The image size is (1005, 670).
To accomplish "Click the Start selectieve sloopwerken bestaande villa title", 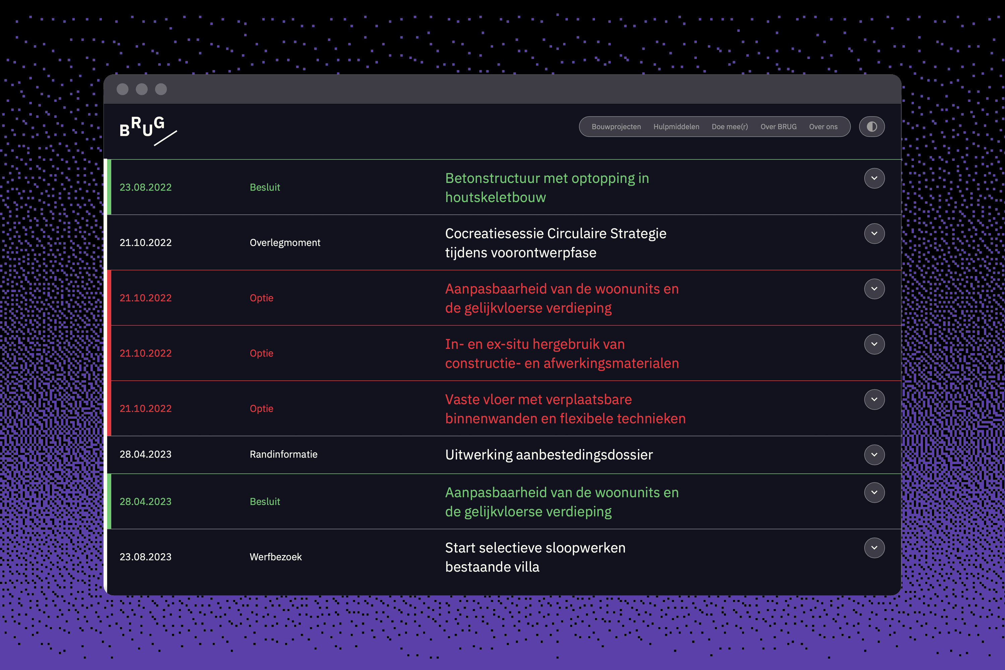I will coord(535,557).
